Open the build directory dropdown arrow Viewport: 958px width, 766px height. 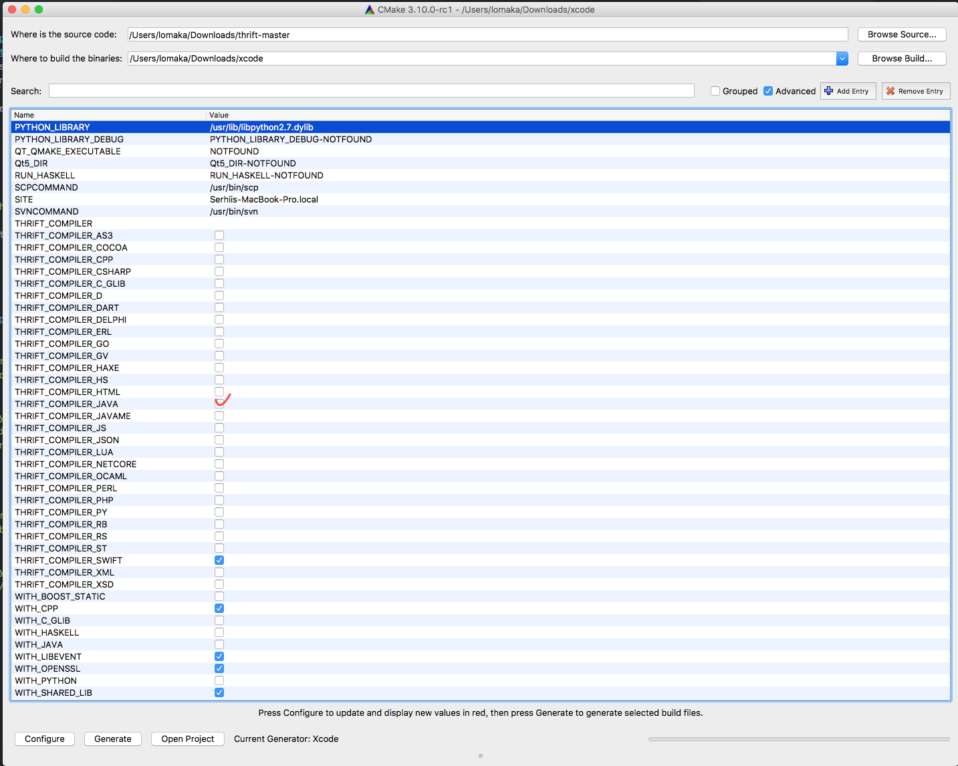point(842,59)
